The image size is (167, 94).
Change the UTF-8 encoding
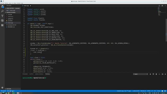148,91
